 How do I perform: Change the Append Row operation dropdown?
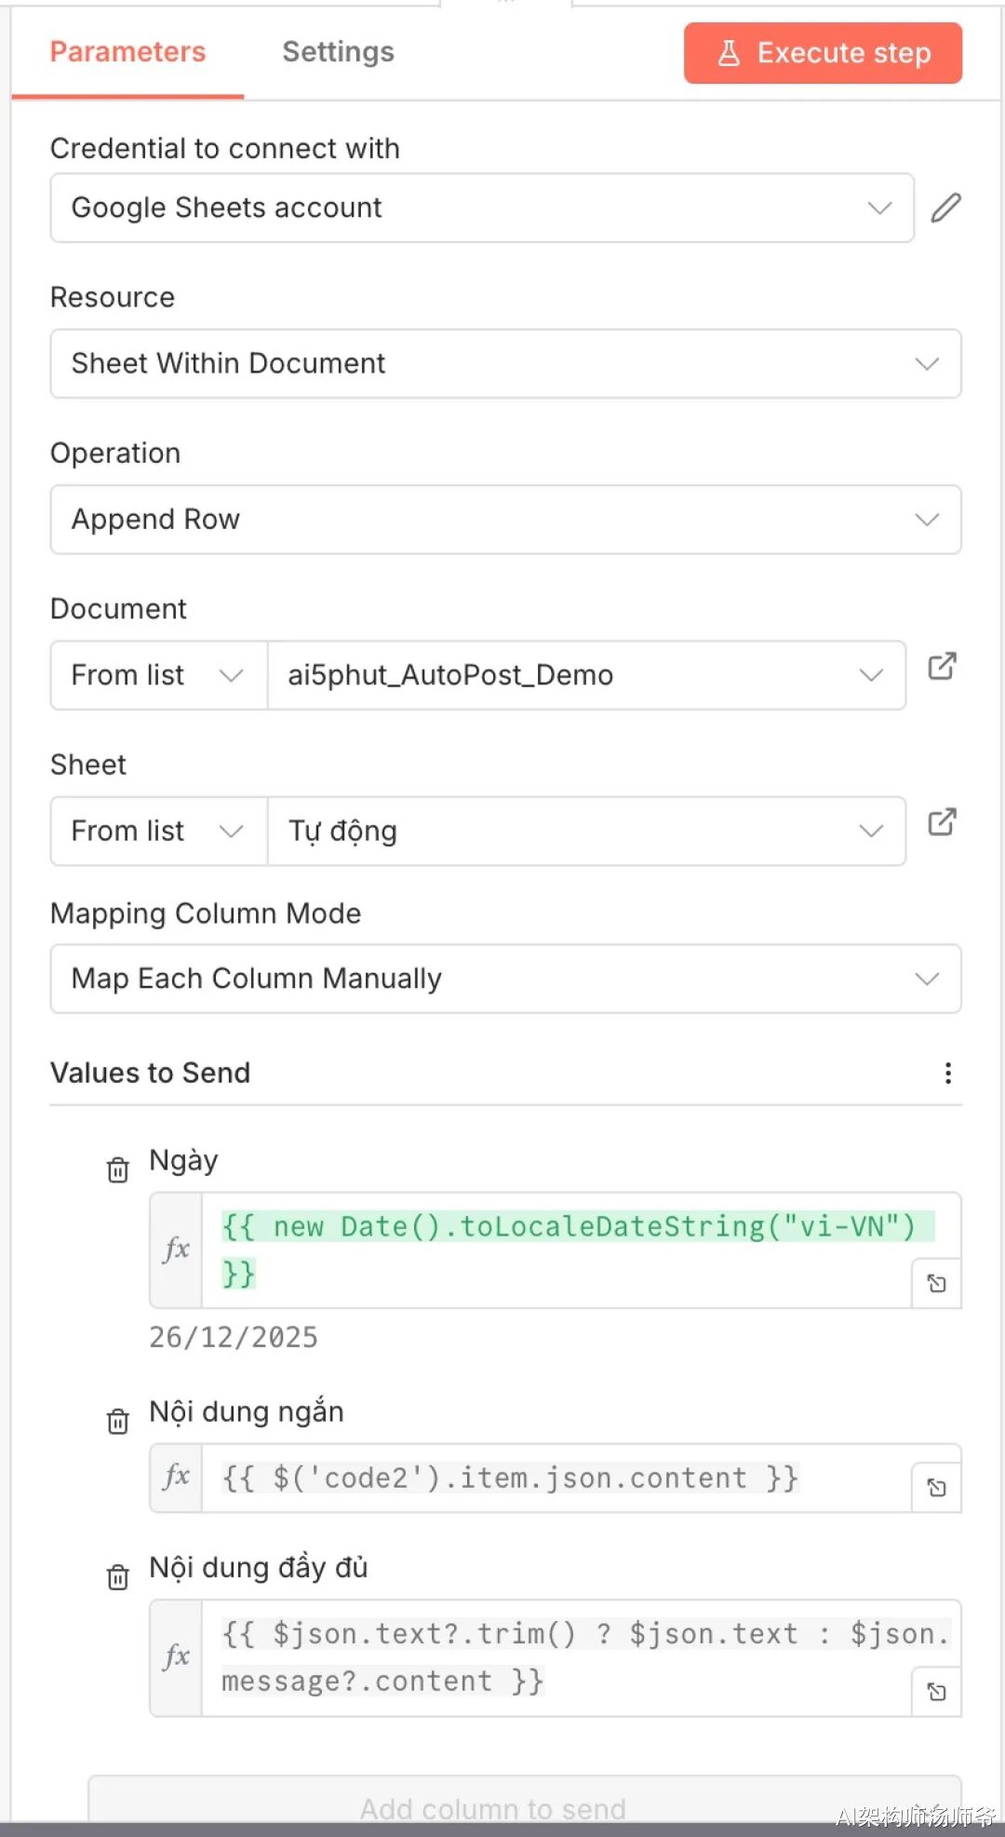[x=505, y=519]
